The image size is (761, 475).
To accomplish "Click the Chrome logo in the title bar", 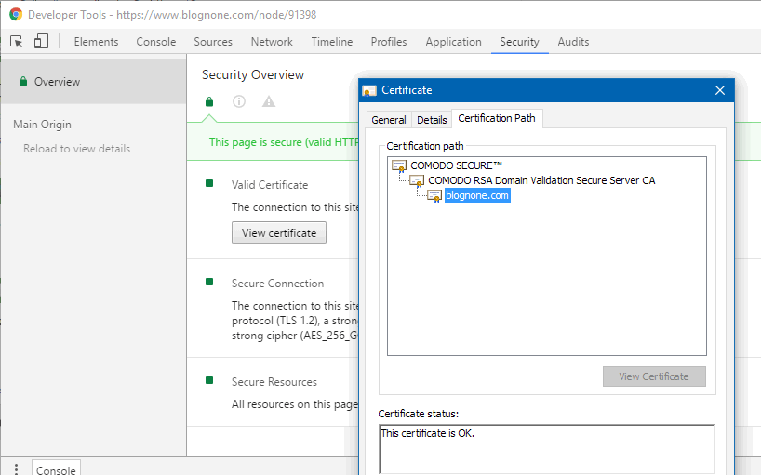I will [x=16, y=15].
